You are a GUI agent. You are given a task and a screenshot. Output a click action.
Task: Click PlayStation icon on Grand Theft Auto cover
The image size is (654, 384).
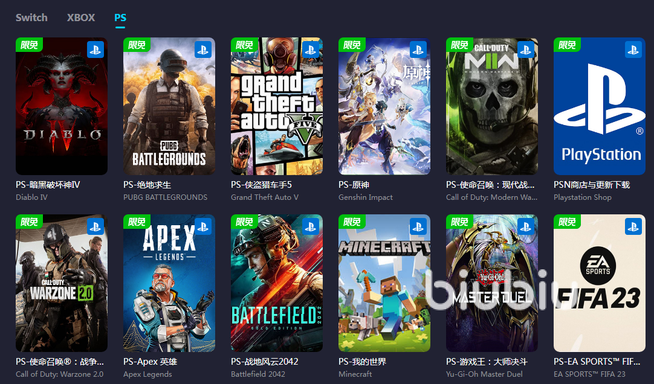(x=311, y=50)
